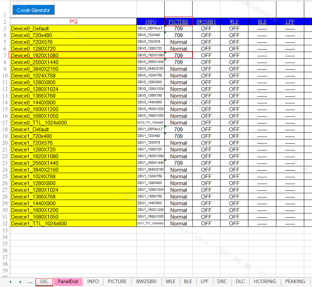Switch to the PEAKING sheet tab
Viewport: 312px width, 287px height.
pyautogui.click(x=295, y=281)
